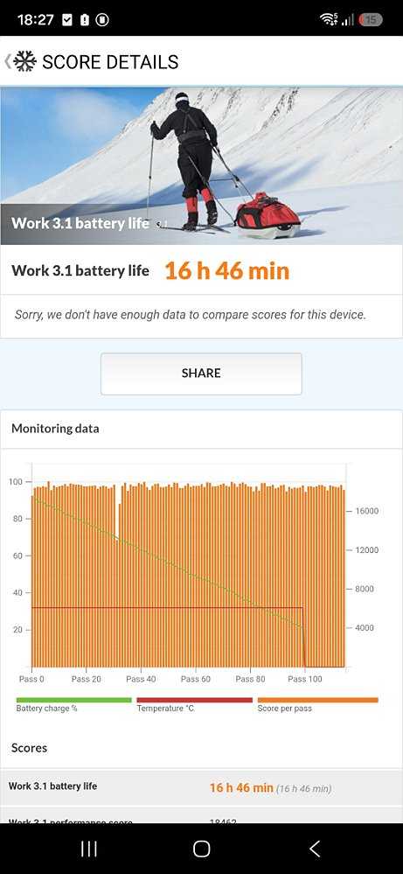The image size is (403, 874).
Task: Tap the Android back navigation arrow
Action: point(315,849)
